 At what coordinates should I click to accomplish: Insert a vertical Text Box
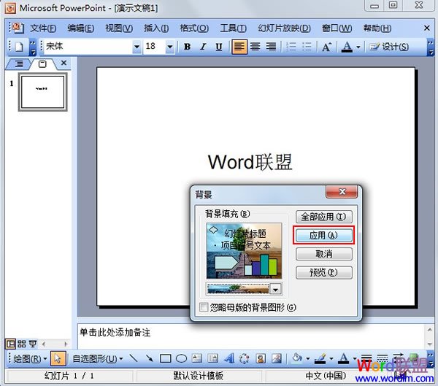[212, 358]
